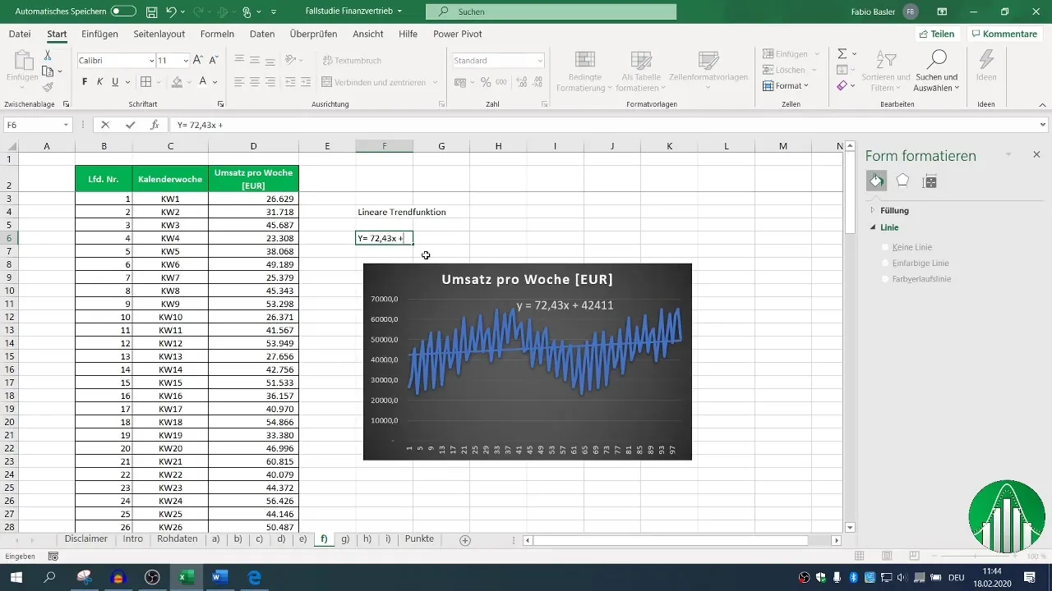Select Einfarbige Linie radio option
1052x591 pixels.
[886, 263]
